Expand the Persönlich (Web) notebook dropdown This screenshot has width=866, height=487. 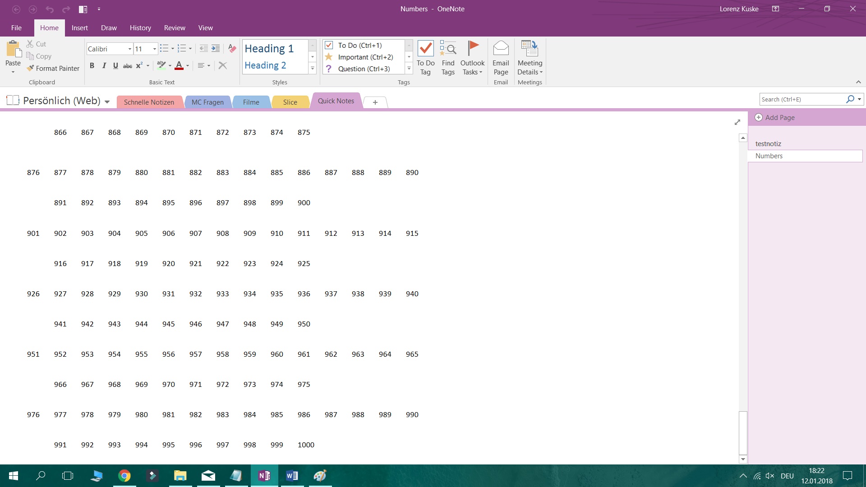point(107,102)
